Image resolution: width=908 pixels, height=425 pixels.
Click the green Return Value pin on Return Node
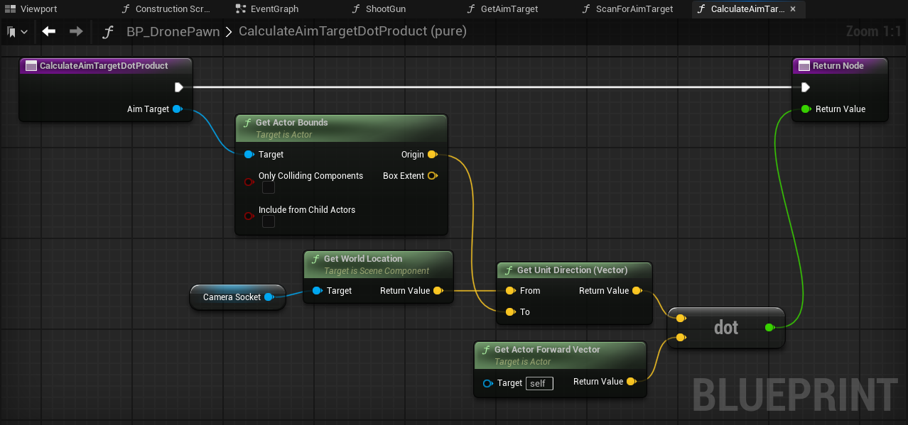805,109
